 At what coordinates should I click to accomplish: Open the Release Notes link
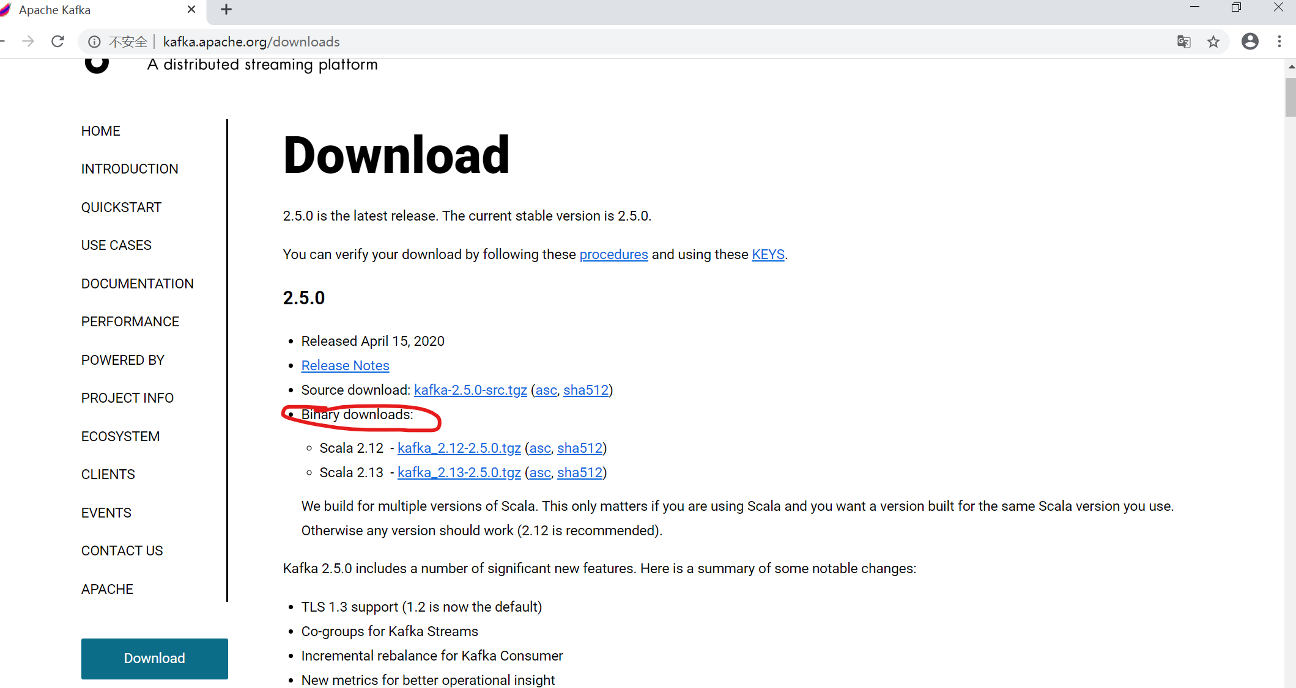point(346,365)
